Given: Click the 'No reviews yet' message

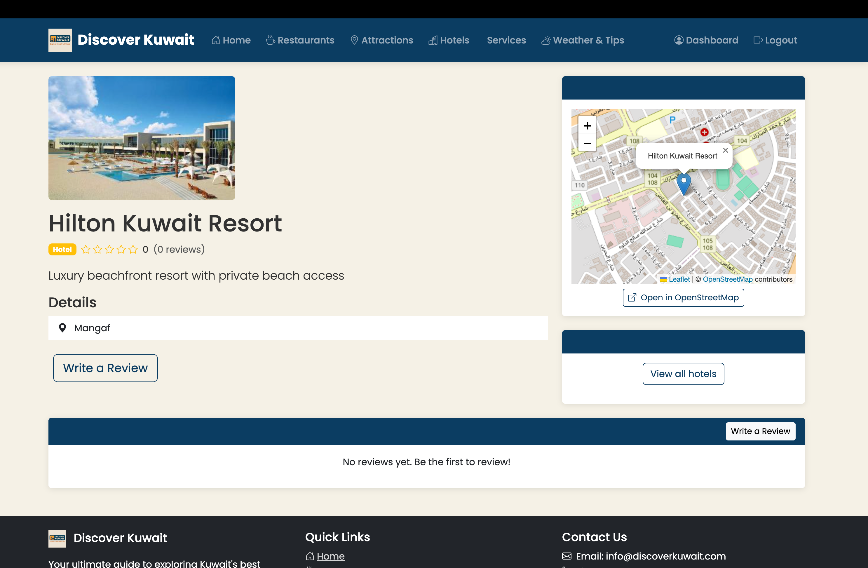Looking at the screenshot, I should click(x=426, y=462).
